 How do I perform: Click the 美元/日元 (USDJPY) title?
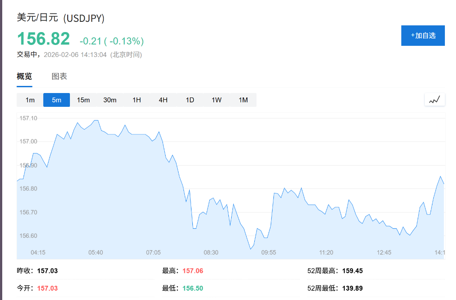[x=61, y=18]
